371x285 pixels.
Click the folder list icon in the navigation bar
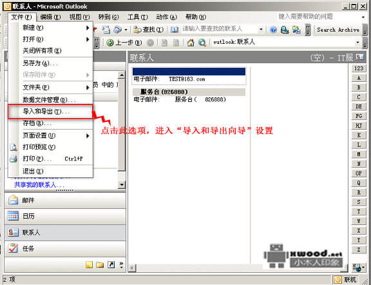100,264
